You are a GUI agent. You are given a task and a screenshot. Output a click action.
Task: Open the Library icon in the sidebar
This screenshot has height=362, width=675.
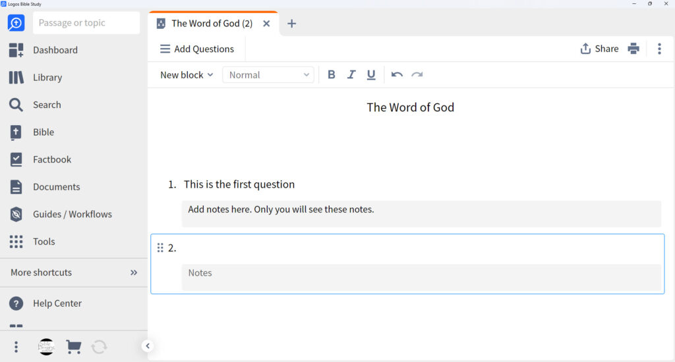(x=16, y=78)
